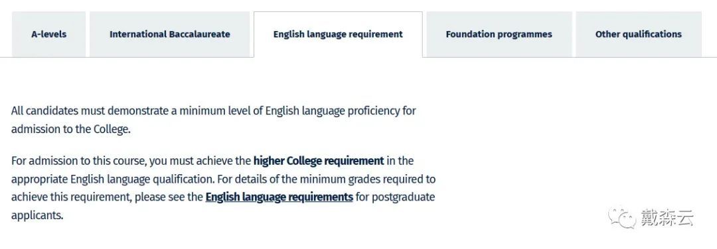Click the WeChat logo watermark icon
Screen dimensions: 717x249
[x=621, y=218]
